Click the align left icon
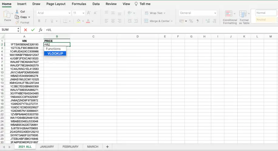This screenshot has width=278, height=151. pyautogui.click(x=107, y=21)
